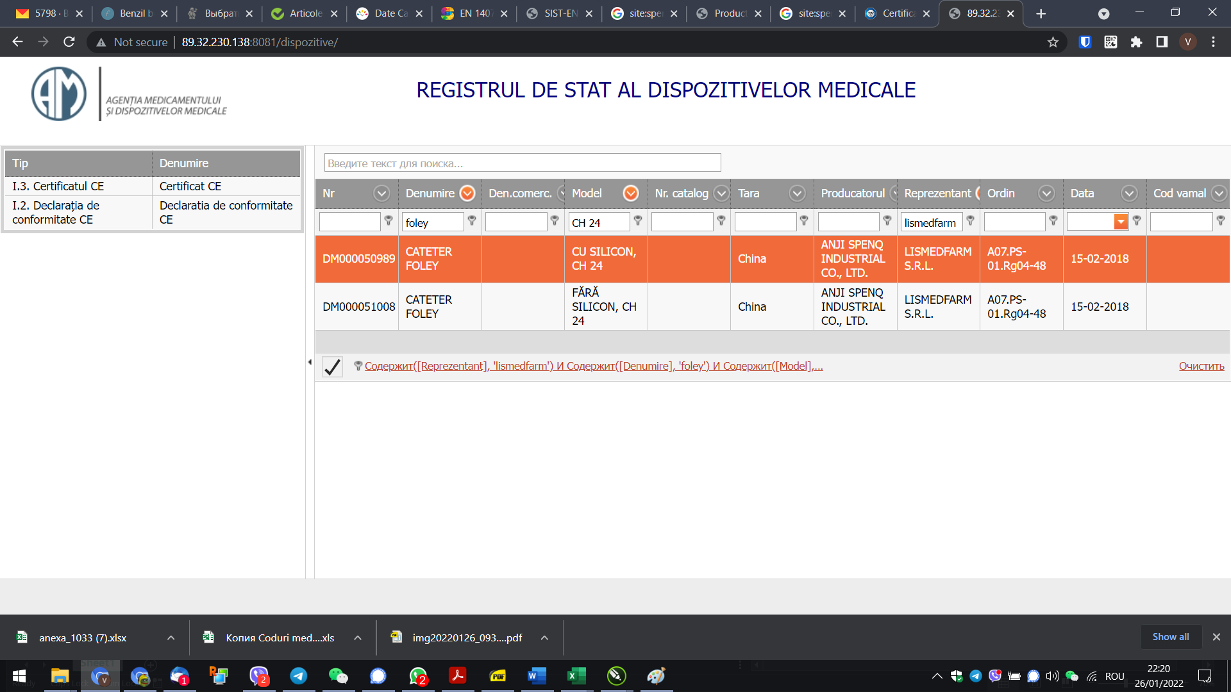1231x692 pixels.
Task: Click filter funnel icon beside Nr filter box
Action: (x=389, y=220)
